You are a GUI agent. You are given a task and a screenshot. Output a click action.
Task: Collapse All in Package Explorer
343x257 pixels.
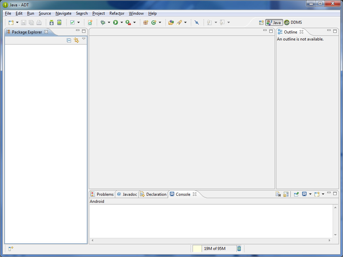pos(69,40)
